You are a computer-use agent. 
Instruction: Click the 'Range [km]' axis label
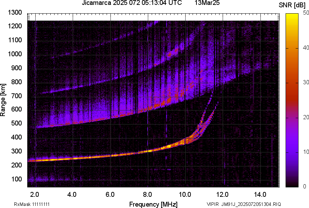[x=3, y=100]
